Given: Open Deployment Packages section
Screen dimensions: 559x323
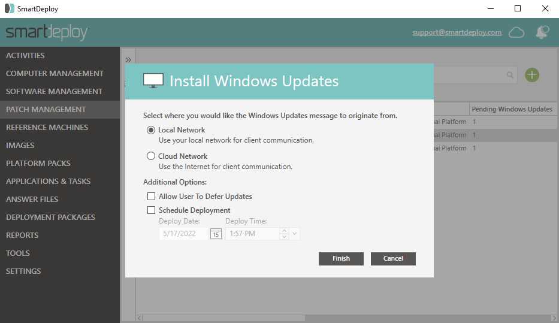Looking at the screenshot, I should pyautogui.click(x=50, y=217).
